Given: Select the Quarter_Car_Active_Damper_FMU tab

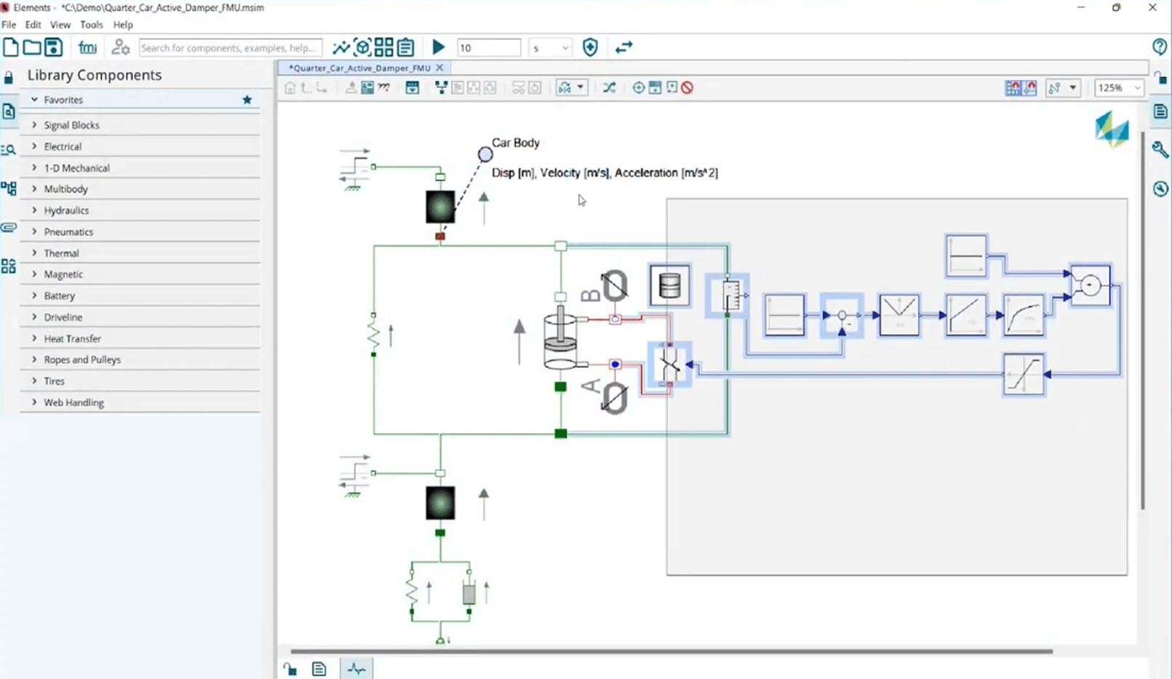Looking at the screenshot, I should (359, 68).
